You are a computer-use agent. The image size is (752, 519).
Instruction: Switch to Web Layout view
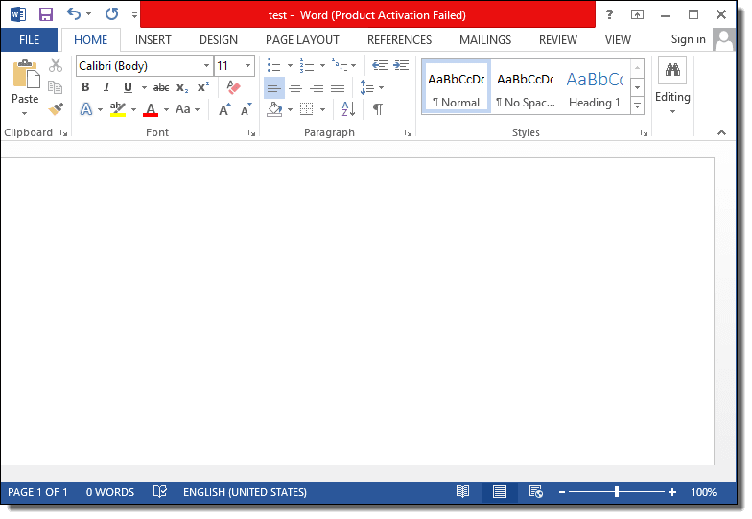click(535, 491)
